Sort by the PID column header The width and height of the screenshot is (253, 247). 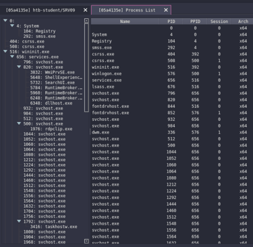171,22
